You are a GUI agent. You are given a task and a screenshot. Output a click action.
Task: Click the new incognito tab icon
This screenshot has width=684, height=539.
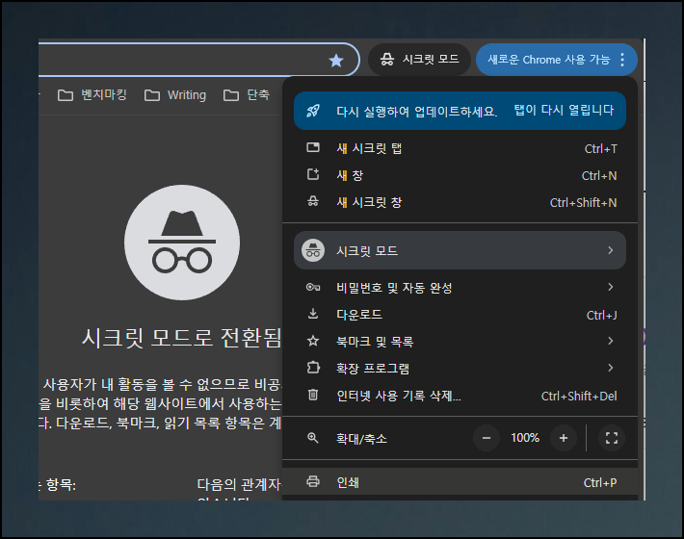(313, 147)
